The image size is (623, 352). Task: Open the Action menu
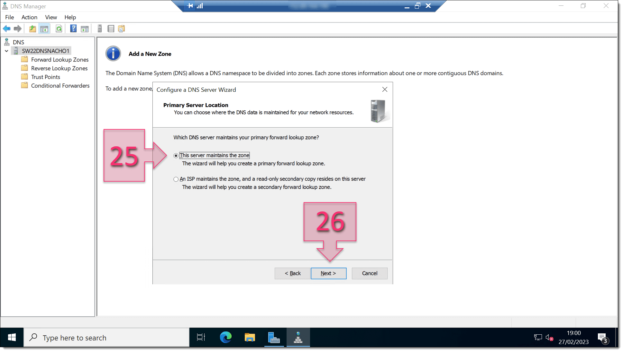[x=29, y=17]
